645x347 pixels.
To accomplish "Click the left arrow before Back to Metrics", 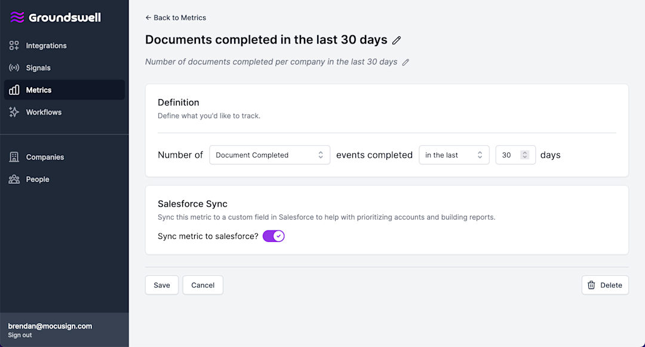I will [x=148, y=18].
